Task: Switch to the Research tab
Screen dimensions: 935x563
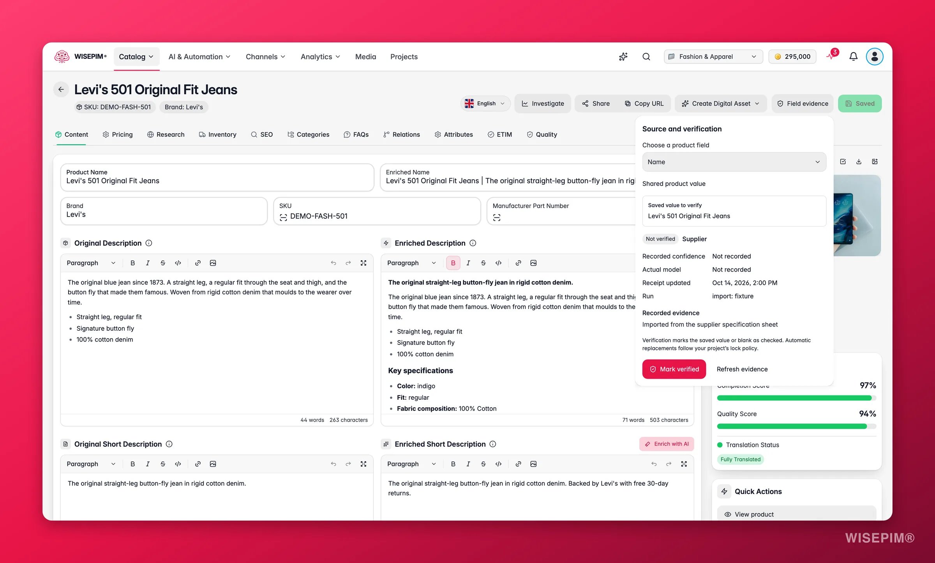Action: click(x=166, y=134)
